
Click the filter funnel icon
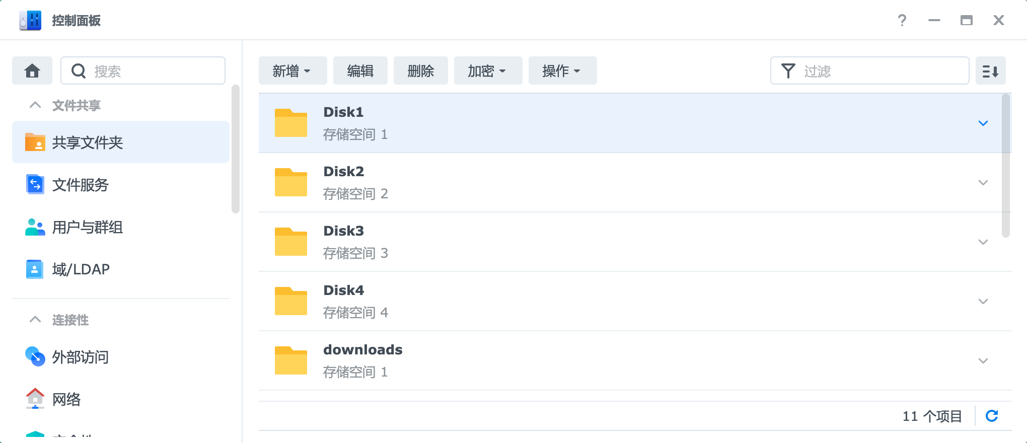[x=788, y=71]
